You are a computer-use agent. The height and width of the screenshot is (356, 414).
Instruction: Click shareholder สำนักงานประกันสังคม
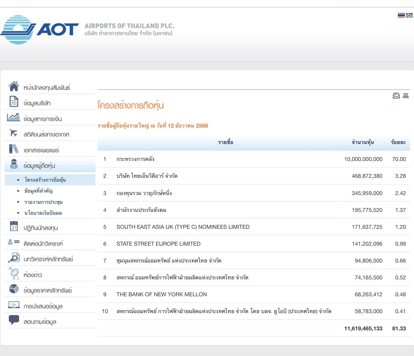(x=141, y=210)
